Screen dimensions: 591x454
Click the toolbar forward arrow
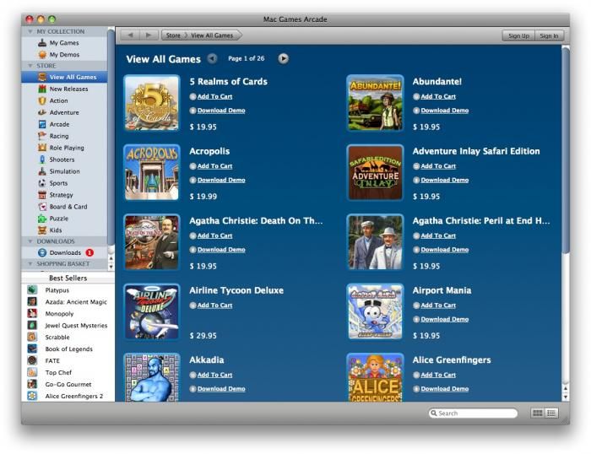pos(149,35)
